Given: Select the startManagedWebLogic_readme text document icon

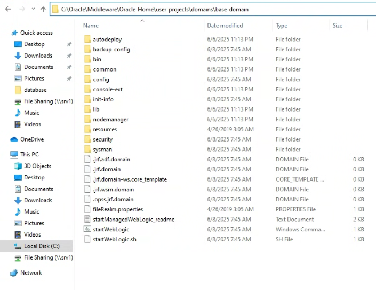Looking at the screenshot, I should point(87,219).
